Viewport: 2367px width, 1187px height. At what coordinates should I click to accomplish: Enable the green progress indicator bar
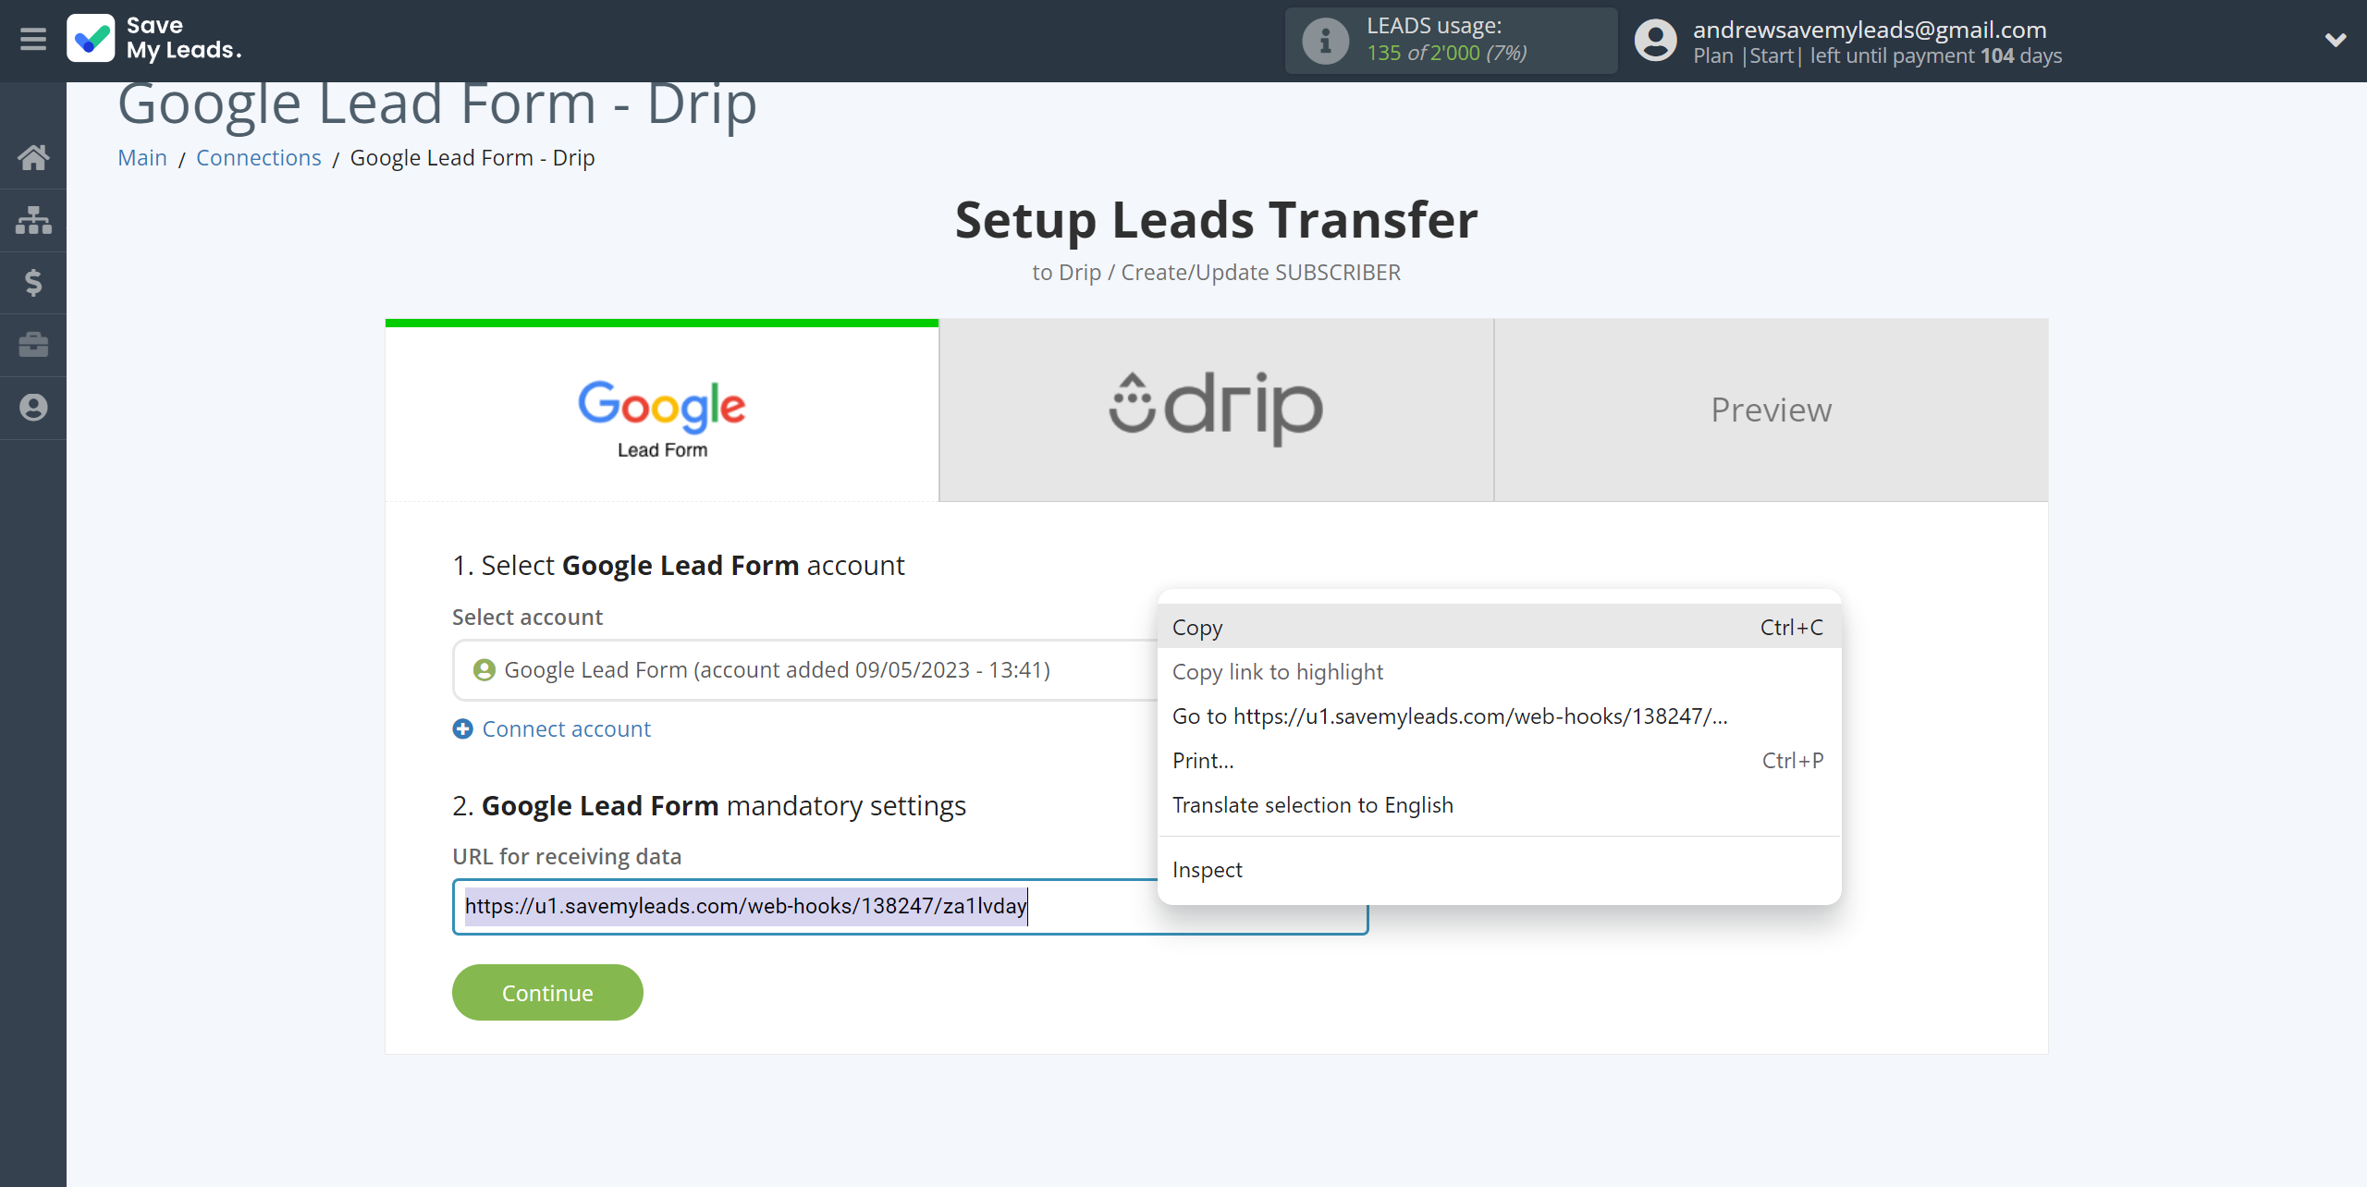[663, 321]
